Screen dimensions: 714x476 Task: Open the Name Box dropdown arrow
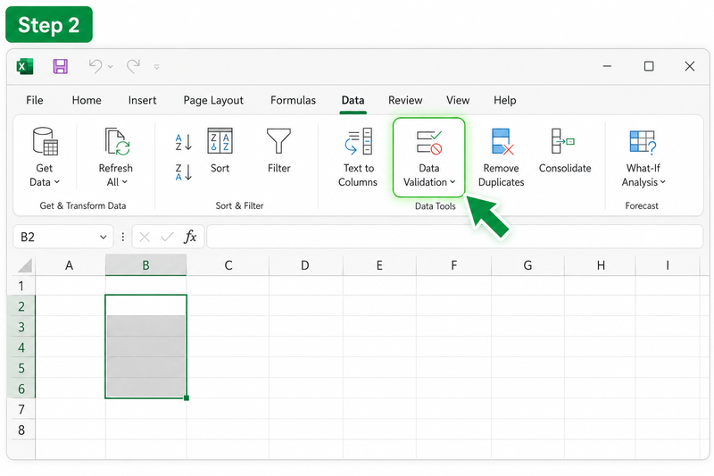pyautogui.click(x=104, y=238)
